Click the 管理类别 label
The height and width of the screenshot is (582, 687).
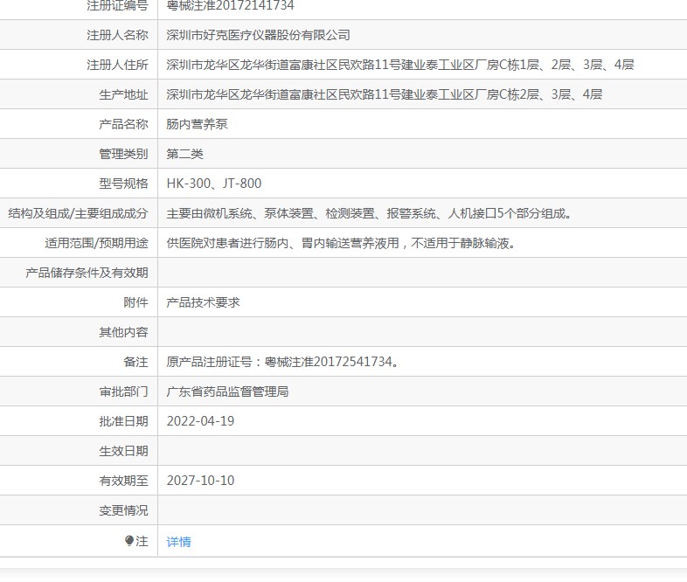pos(123,154)
